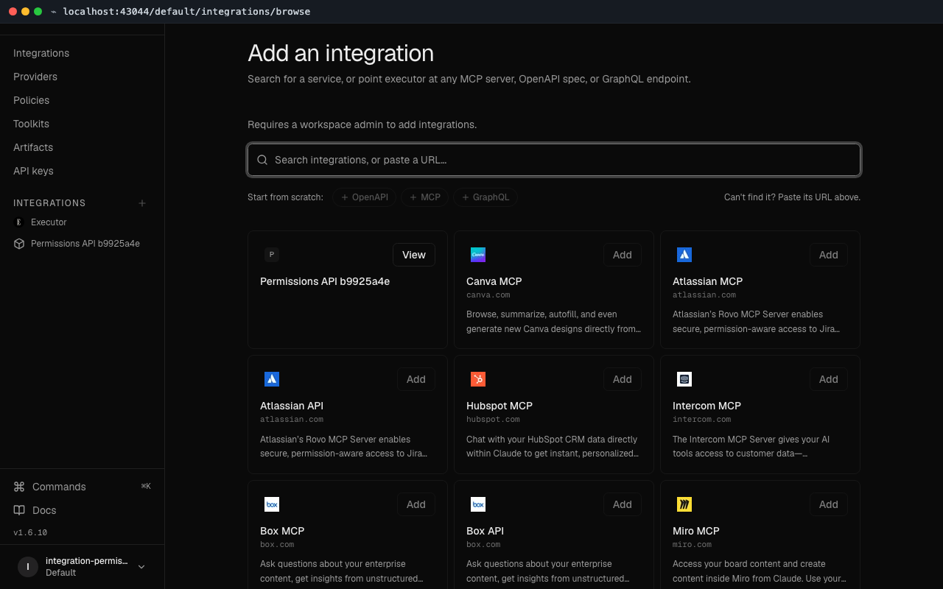
Task: Focus the Search integrations input field
Action: [554, 160]
